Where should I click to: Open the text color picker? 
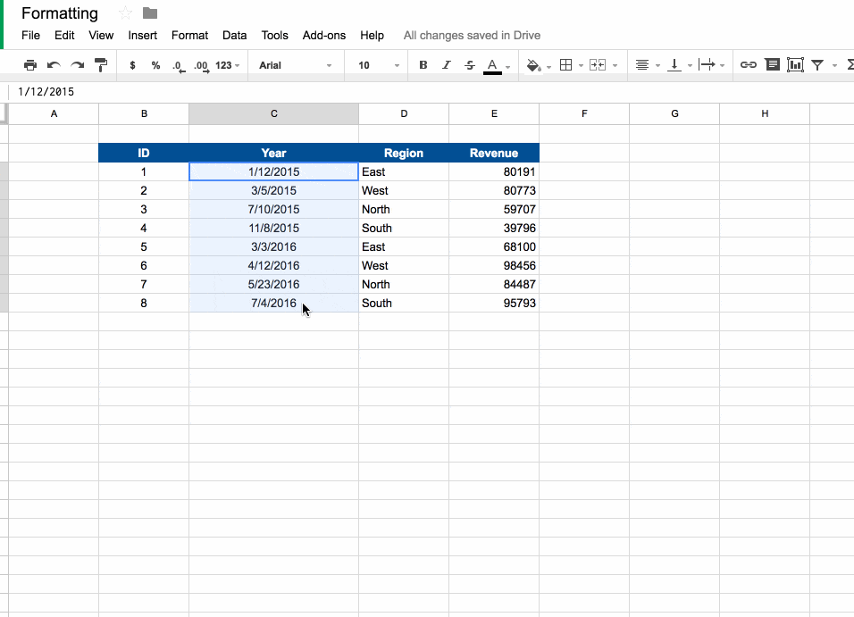coord(491,64)
